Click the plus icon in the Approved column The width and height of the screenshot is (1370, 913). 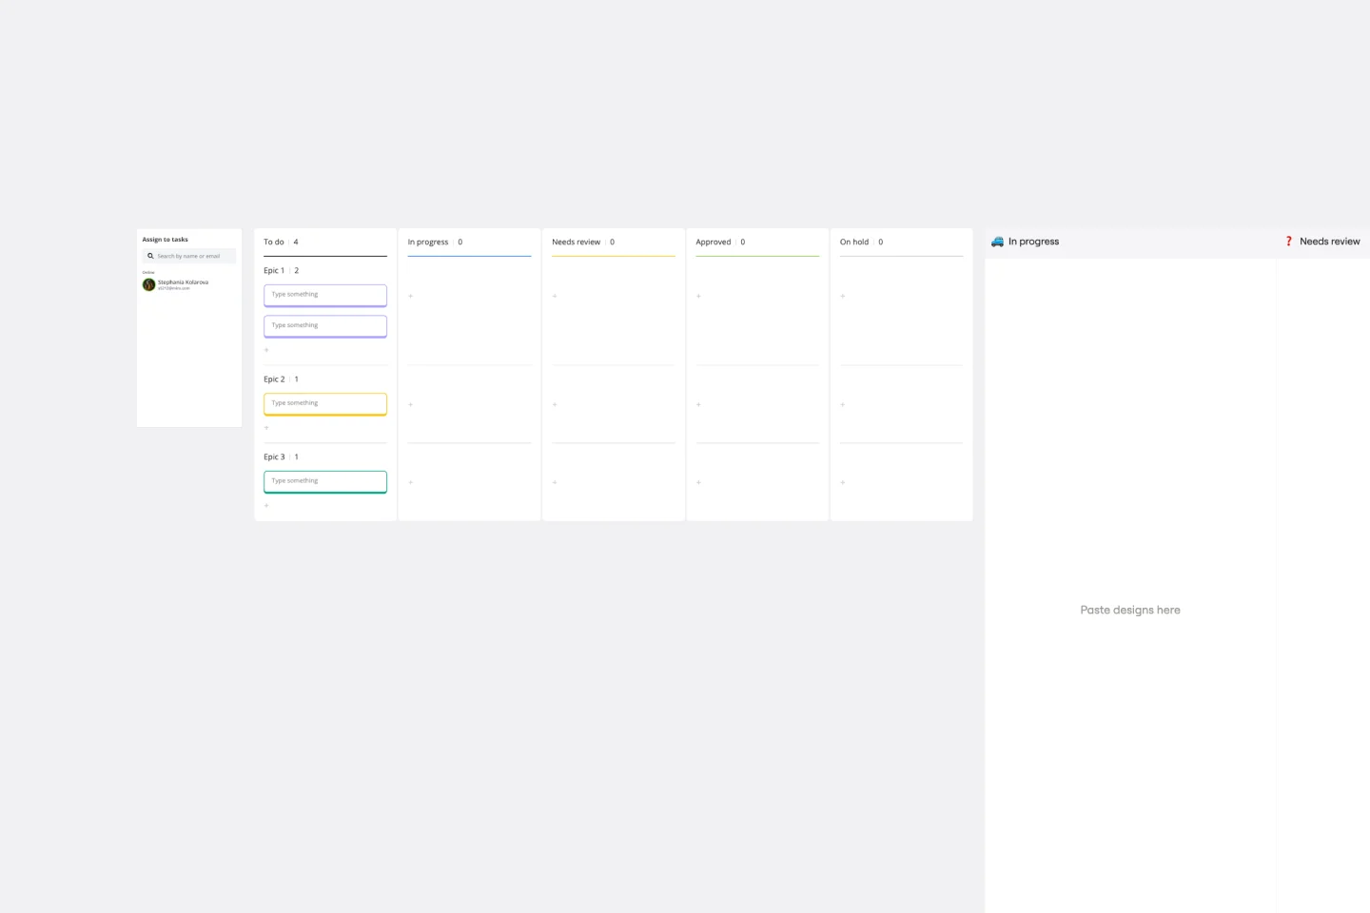coord(698,296)
